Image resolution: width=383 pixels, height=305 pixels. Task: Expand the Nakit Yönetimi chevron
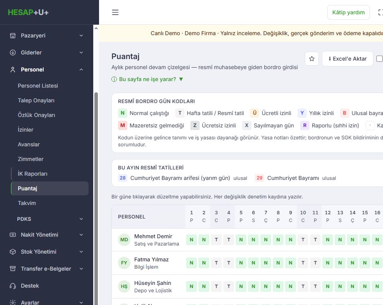click(81, 235)
